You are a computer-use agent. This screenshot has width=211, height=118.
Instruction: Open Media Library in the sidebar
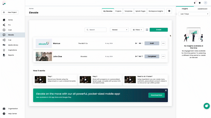tap(13, 45)
